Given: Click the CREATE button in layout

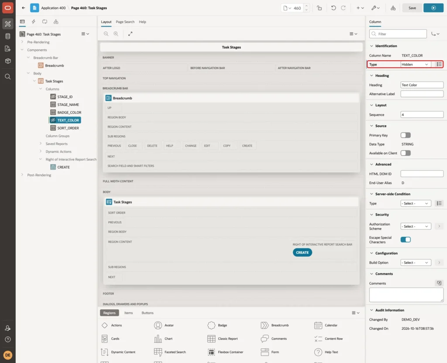Looking at the screenshot, I should coord(302,253).
